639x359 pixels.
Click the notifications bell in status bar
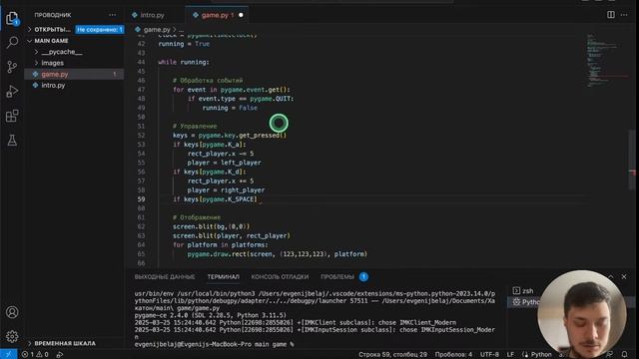coord(624,355)
